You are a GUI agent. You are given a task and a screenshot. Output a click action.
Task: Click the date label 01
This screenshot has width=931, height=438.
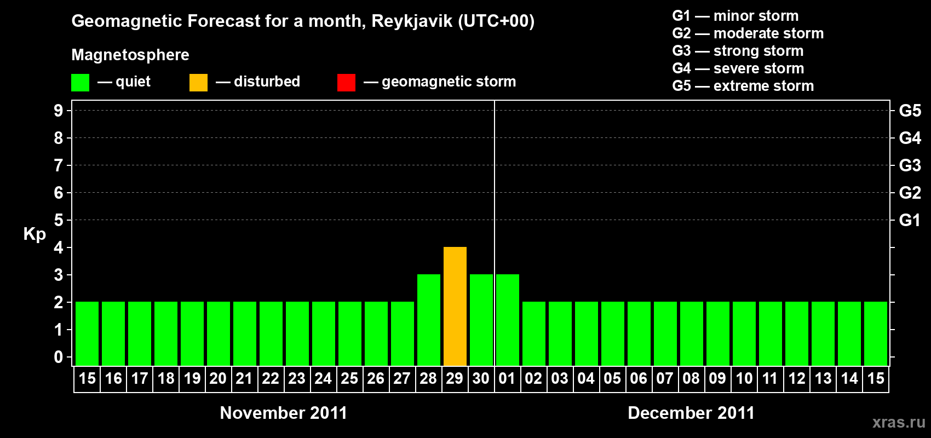[x=507, y=378]
